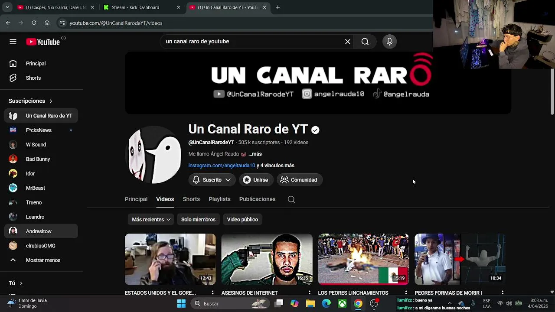This screenshot has width=555, height=312.
Task: Open options menu for PEORES FORMAS DE MORIR video
Action: pos(503,293)
